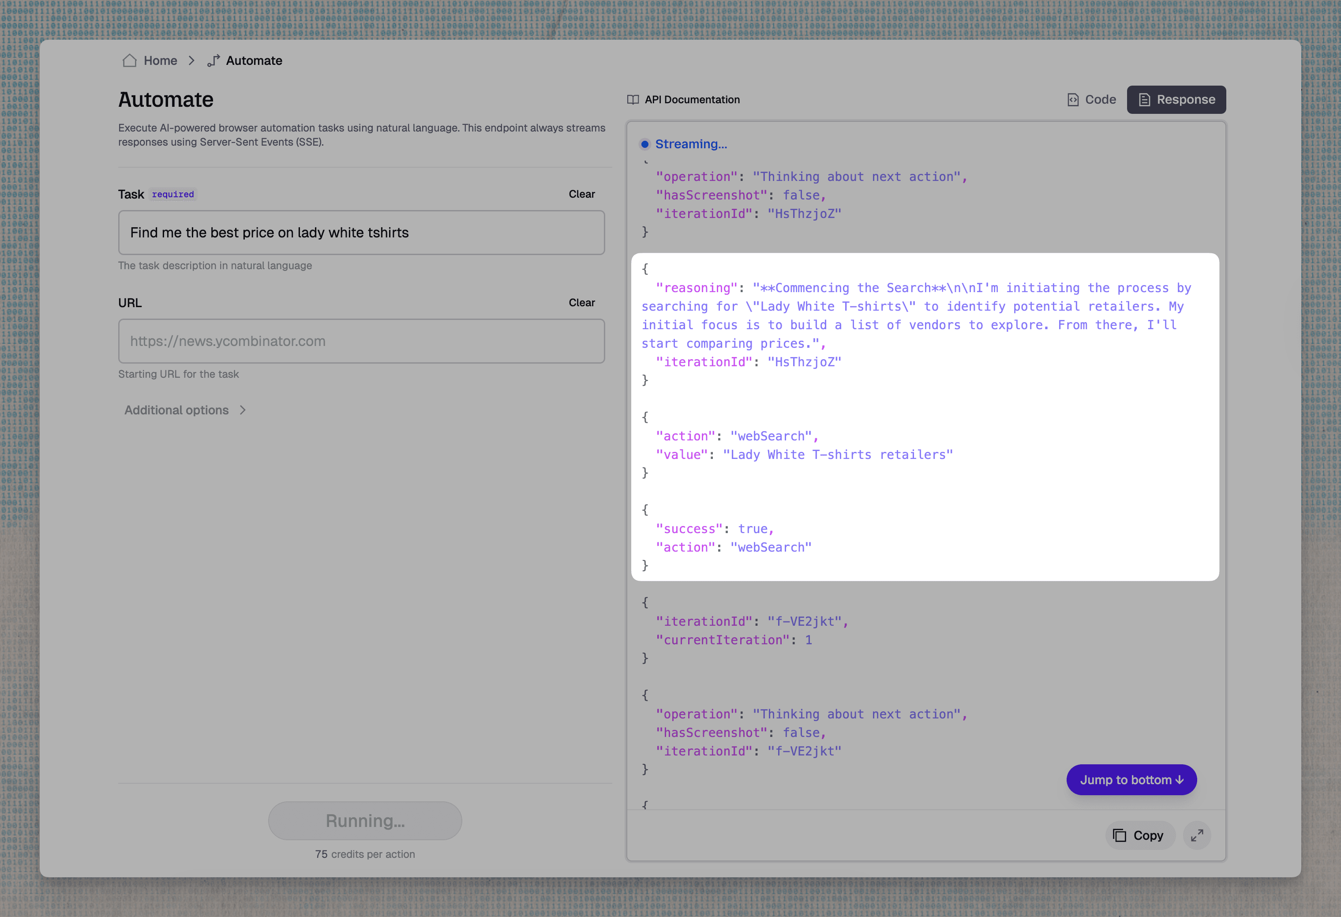The width and height of the screenshot is (1341, 917).
Task: Click the Automate breadcrumb branch icon
Action: point(214,60)
